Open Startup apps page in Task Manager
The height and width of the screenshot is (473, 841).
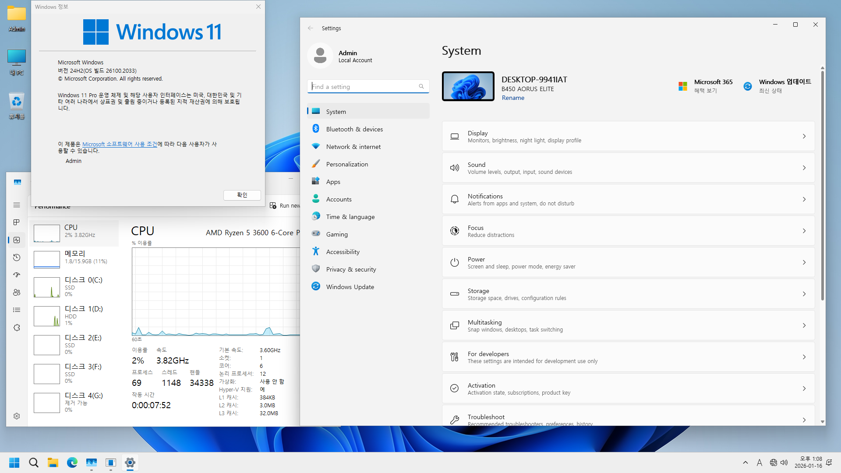[17, 275]
